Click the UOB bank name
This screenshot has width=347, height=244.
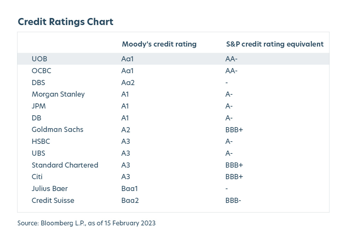point(40,59)
